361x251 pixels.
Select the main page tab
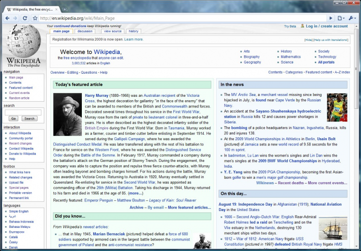61,31
